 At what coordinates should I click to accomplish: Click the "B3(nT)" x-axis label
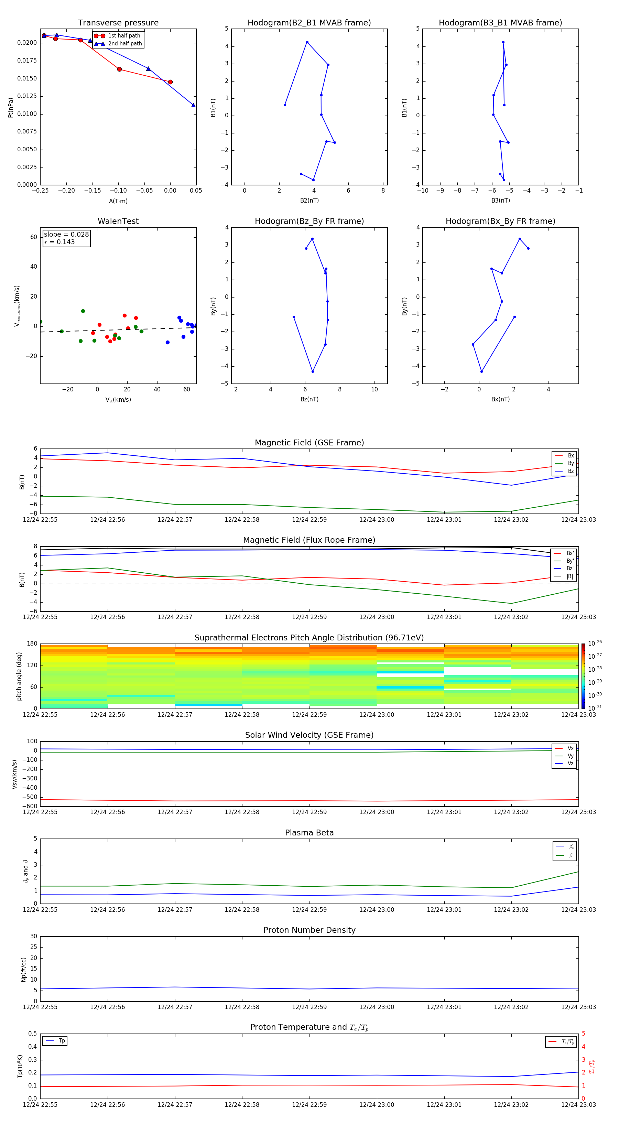(500, 201)
